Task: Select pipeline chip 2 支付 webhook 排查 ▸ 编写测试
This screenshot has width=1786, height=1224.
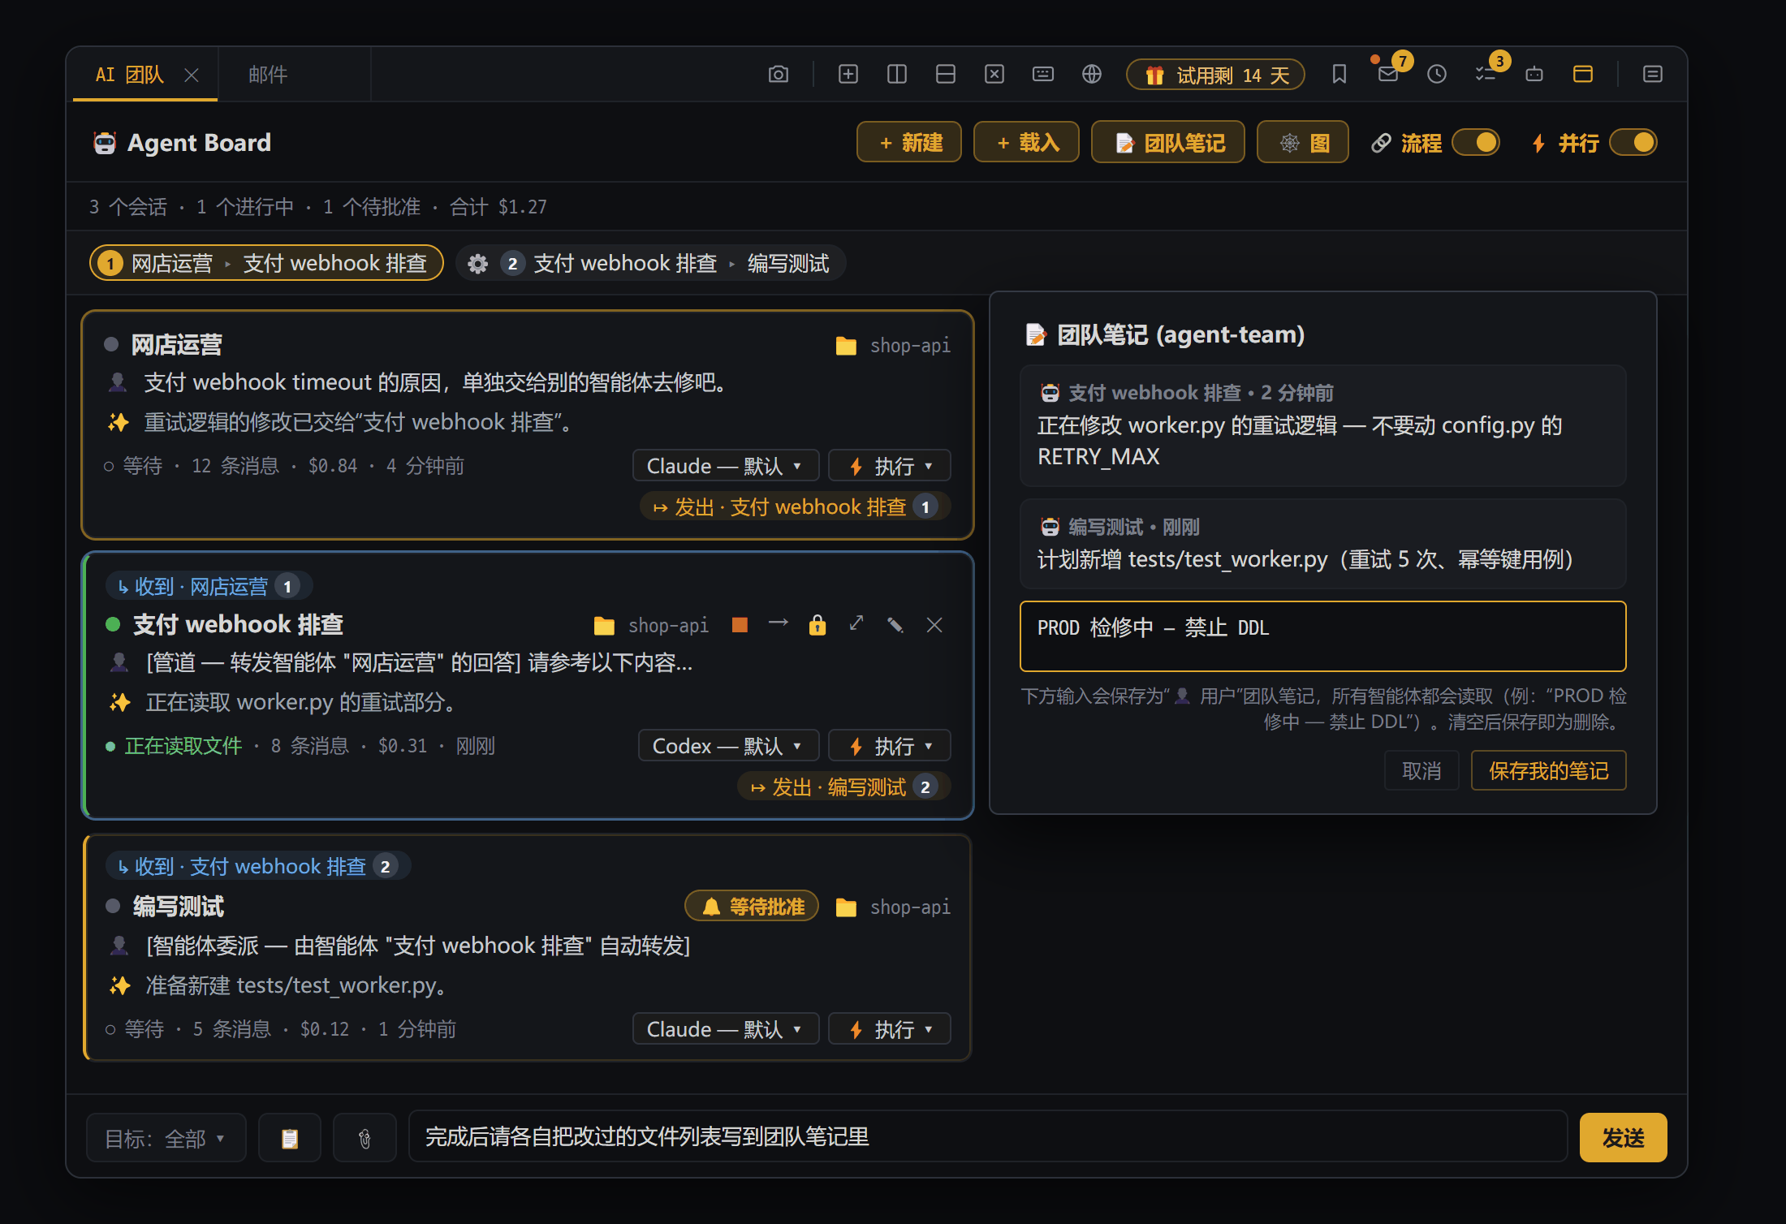Action: click(651, 264)
